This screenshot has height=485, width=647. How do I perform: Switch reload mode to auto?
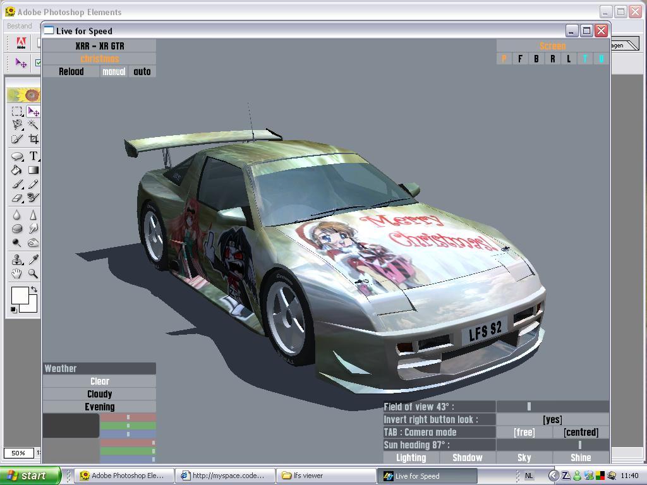click(142, 71)
